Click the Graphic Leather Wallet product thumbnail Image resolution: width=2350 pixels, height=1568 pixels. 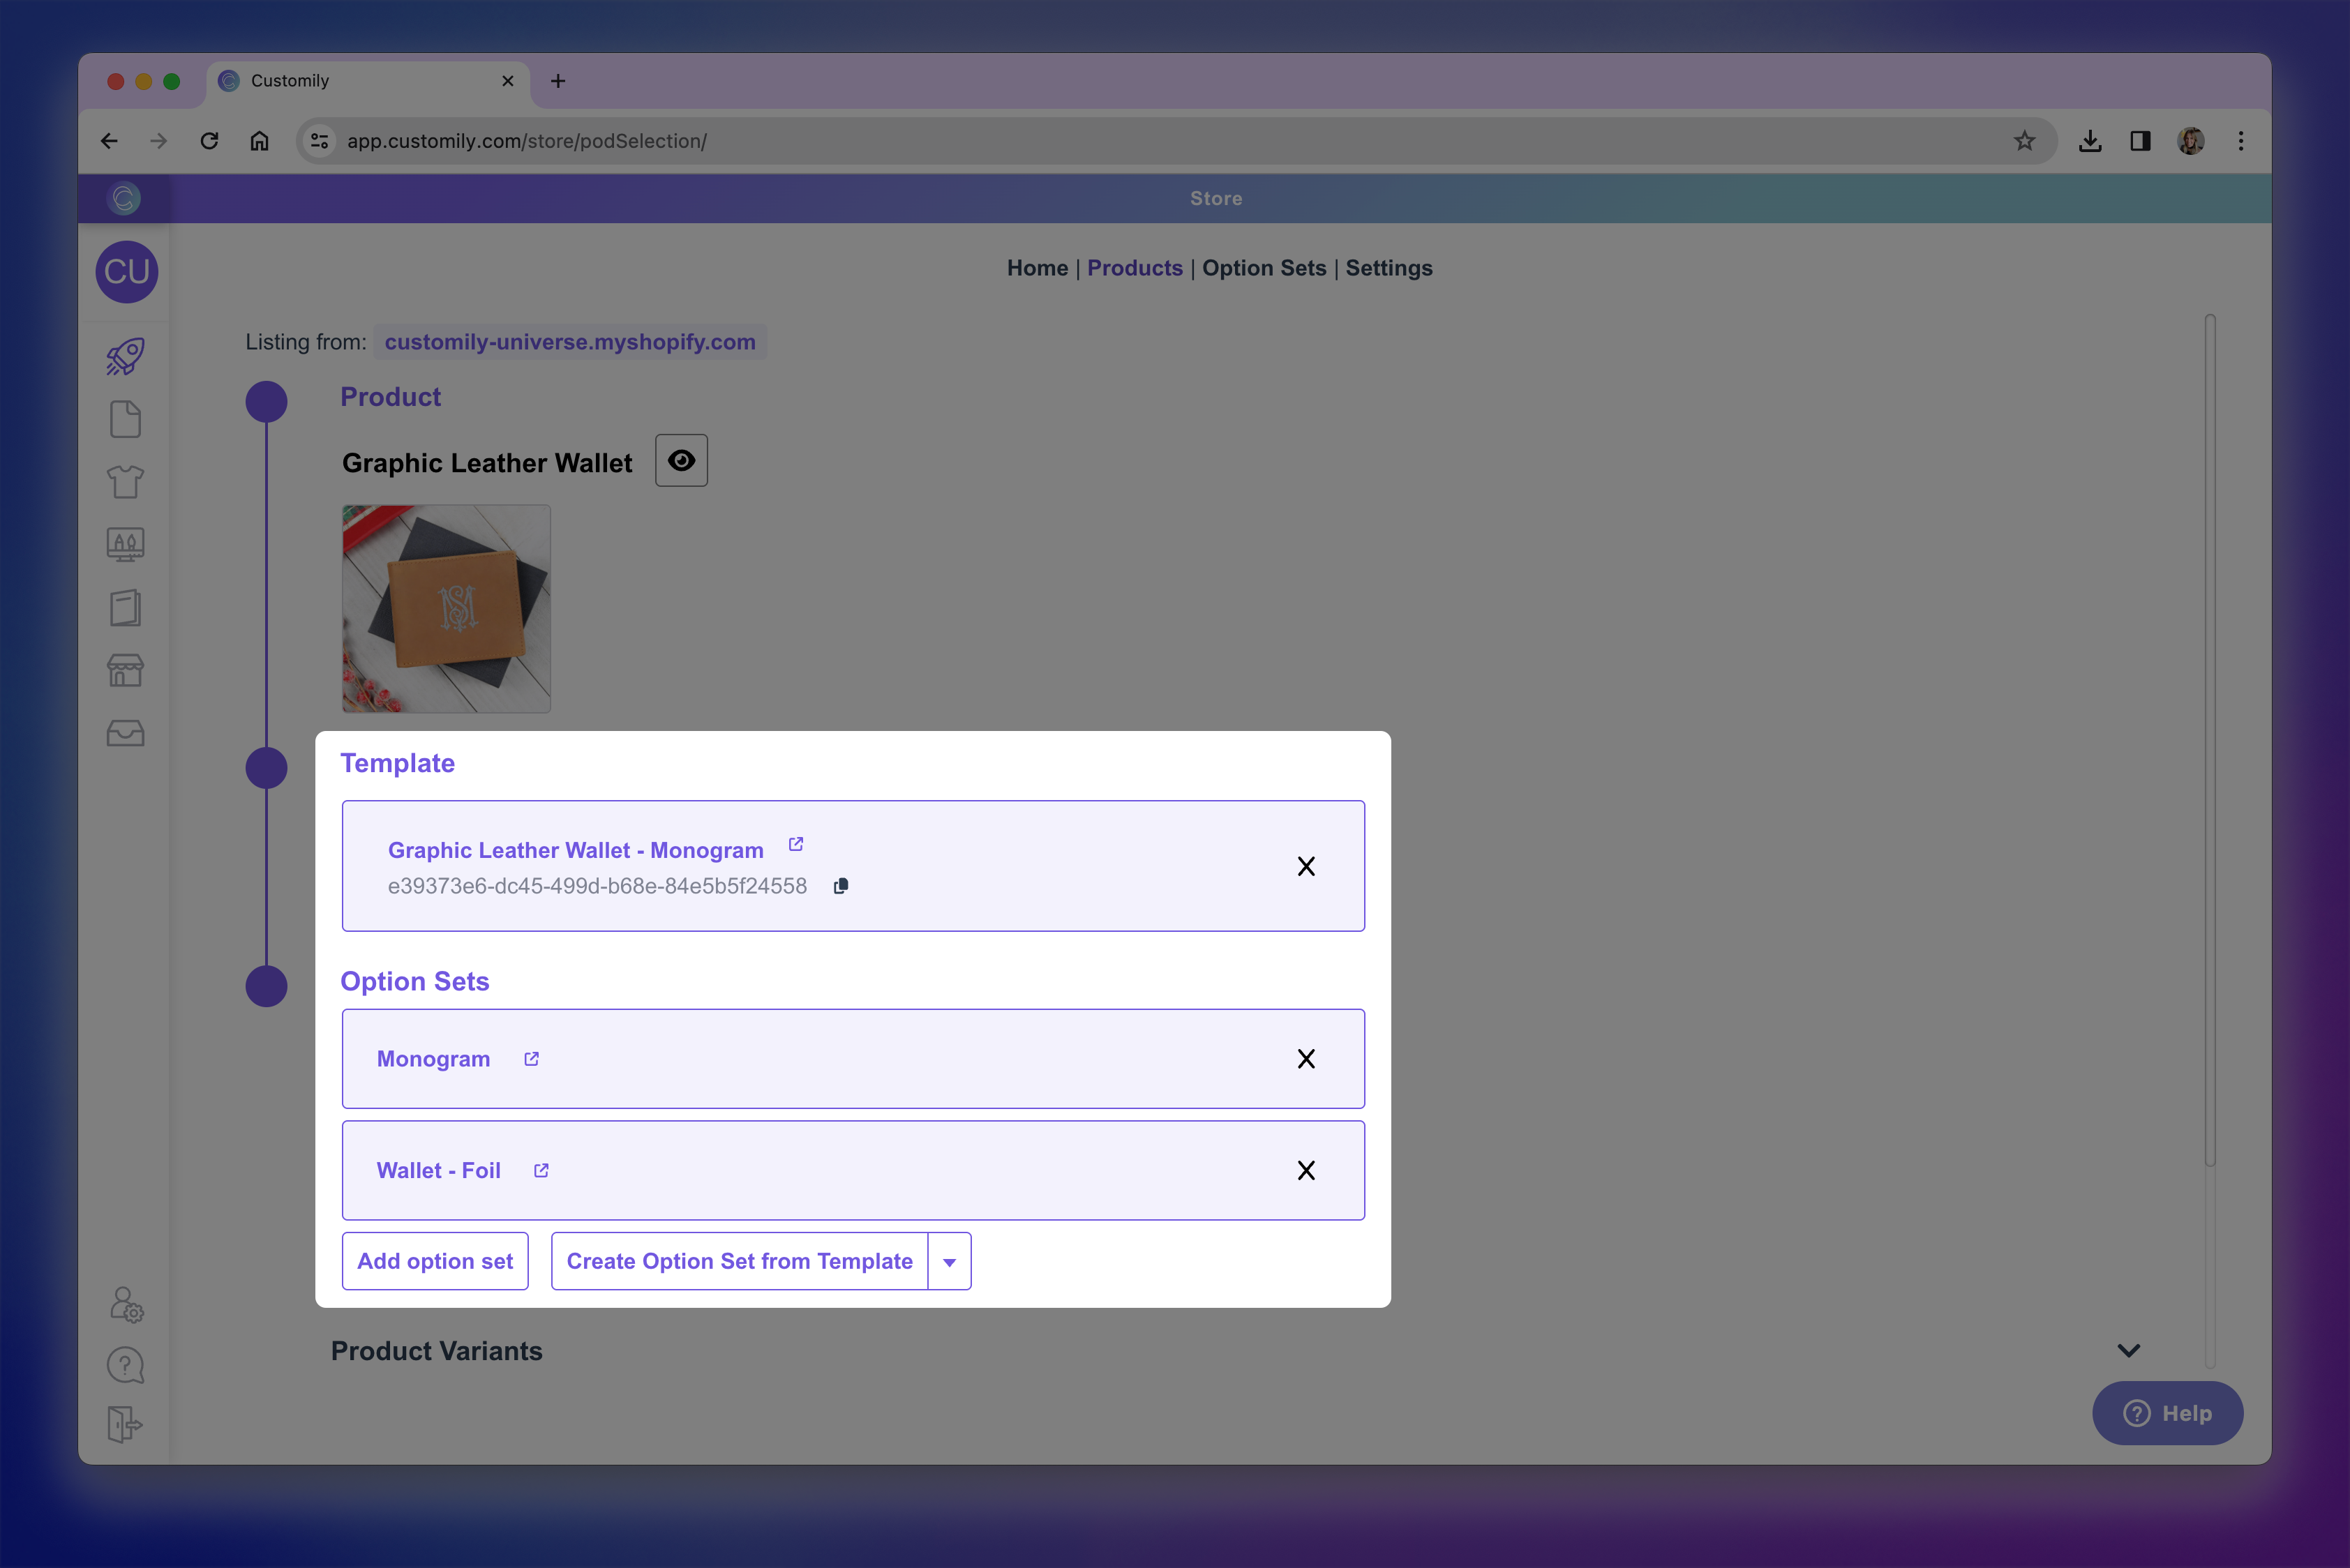coord(446,608)
